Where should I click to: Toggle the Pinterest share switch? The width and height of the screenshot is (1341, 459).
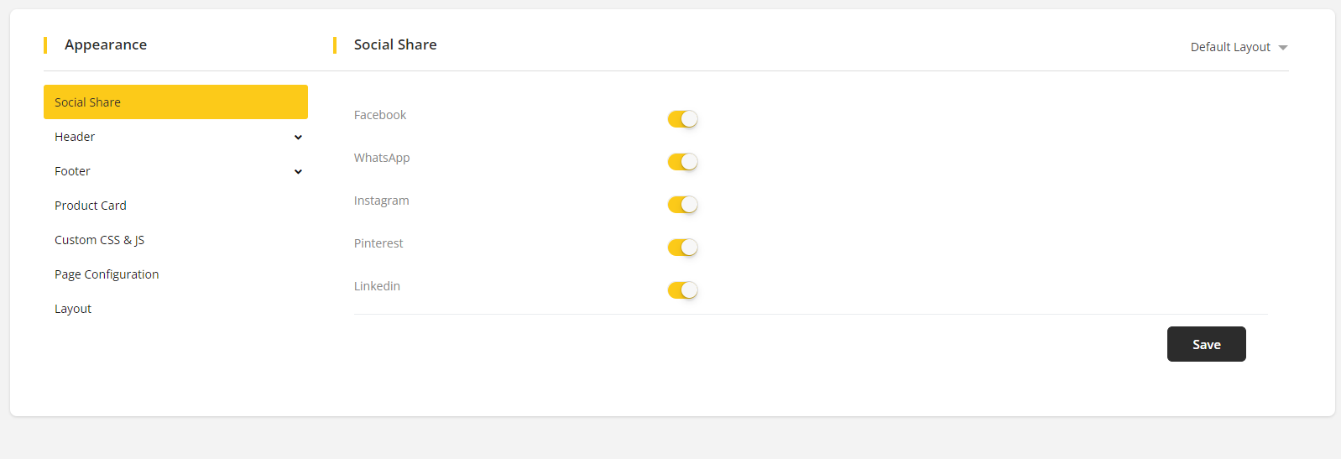(682, 248)
